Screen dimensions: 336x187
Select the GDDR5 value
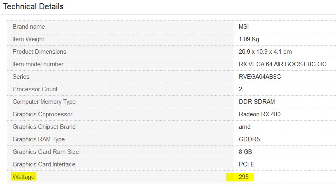tap(249, 139)
